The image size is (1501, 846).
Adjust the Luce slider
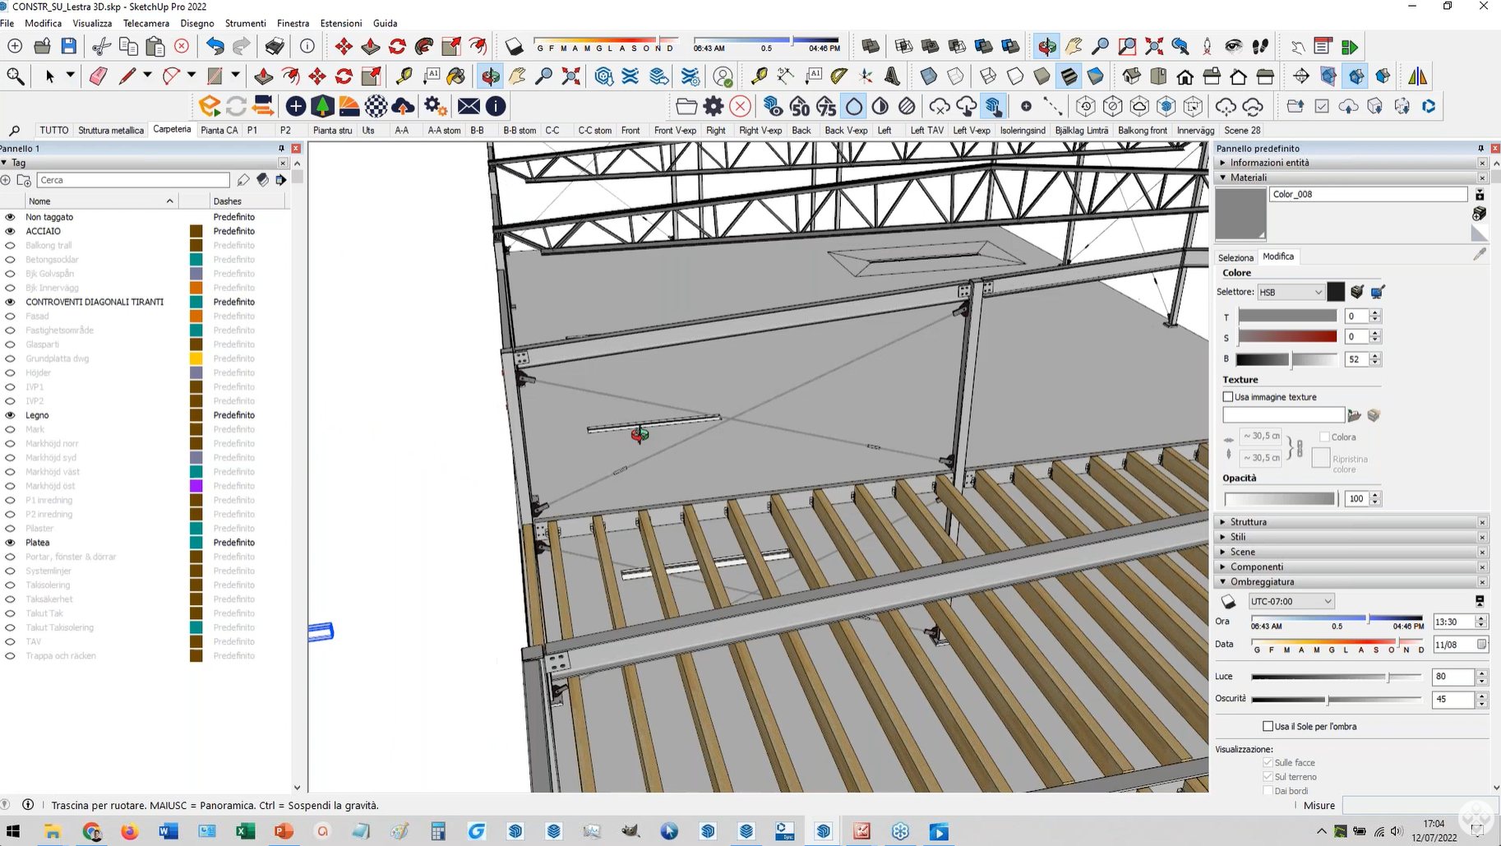pos(1388,677)
